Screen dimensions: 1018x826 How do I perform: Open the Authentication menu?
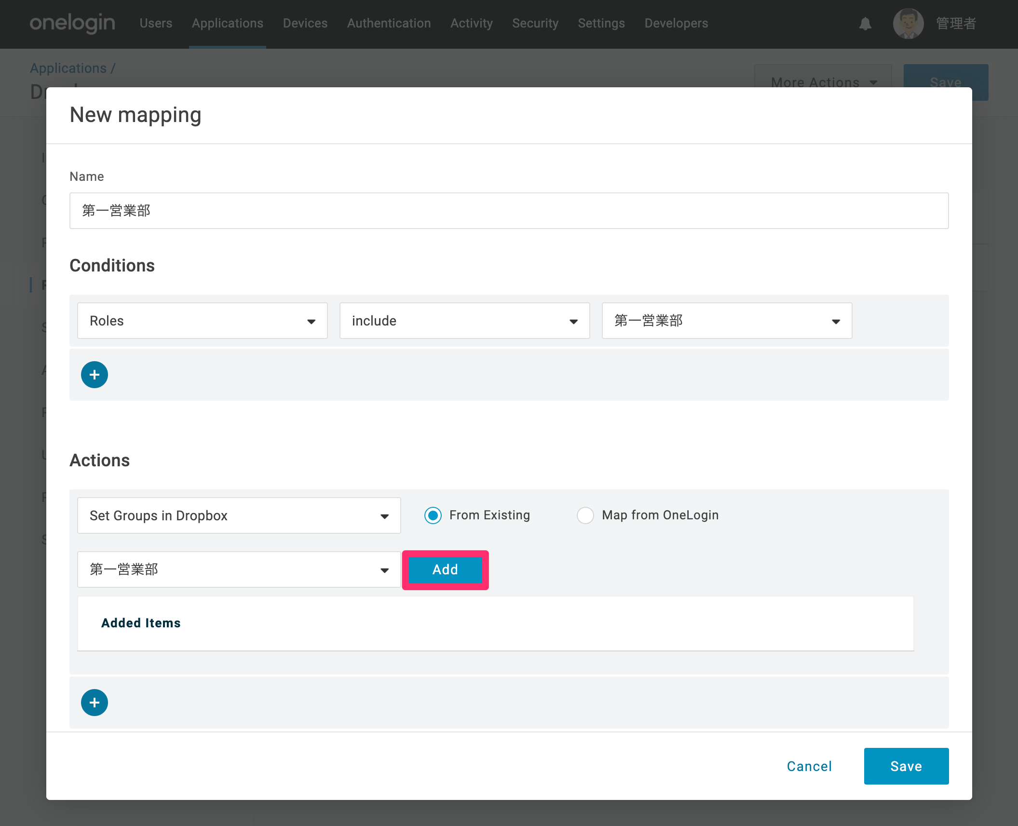[389, 23]
